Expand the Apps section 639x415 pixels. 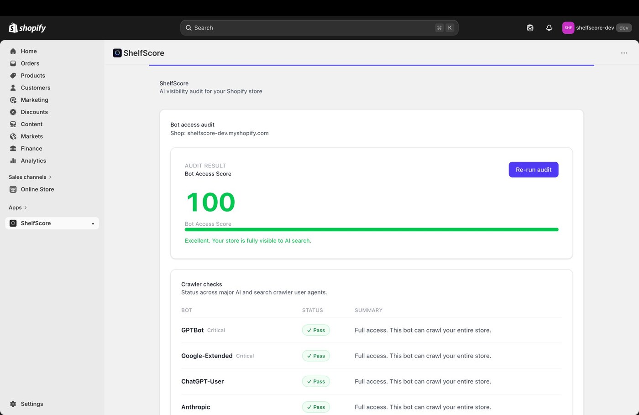point(18,207)
